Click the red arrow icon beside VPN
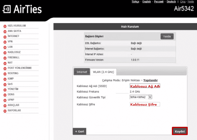 point(5,42)
